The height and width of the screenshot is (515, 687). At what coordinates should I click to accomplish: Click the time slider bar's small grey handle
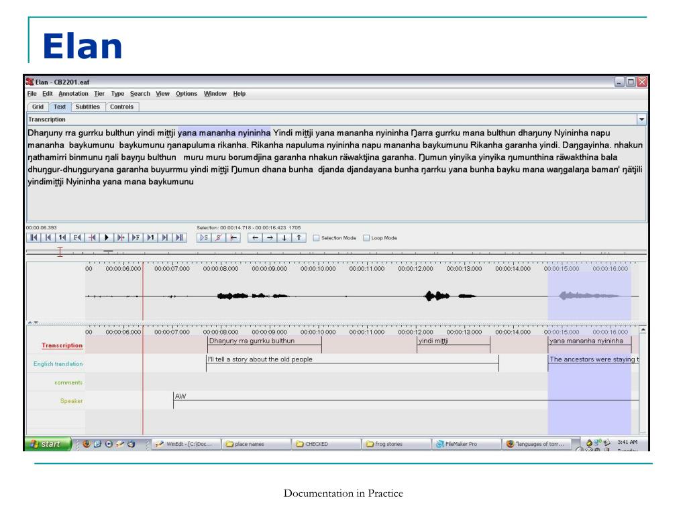[108, 251]
